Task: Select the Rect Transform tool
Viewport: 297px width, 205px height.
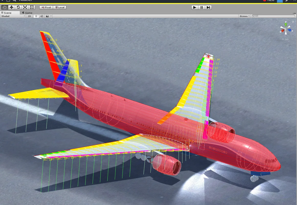Action: tap(31, 7)
